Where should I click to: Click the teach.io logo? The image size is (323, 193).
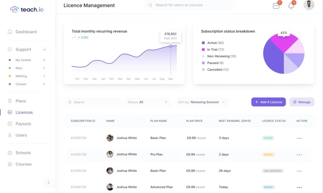(x=27, y=9)
